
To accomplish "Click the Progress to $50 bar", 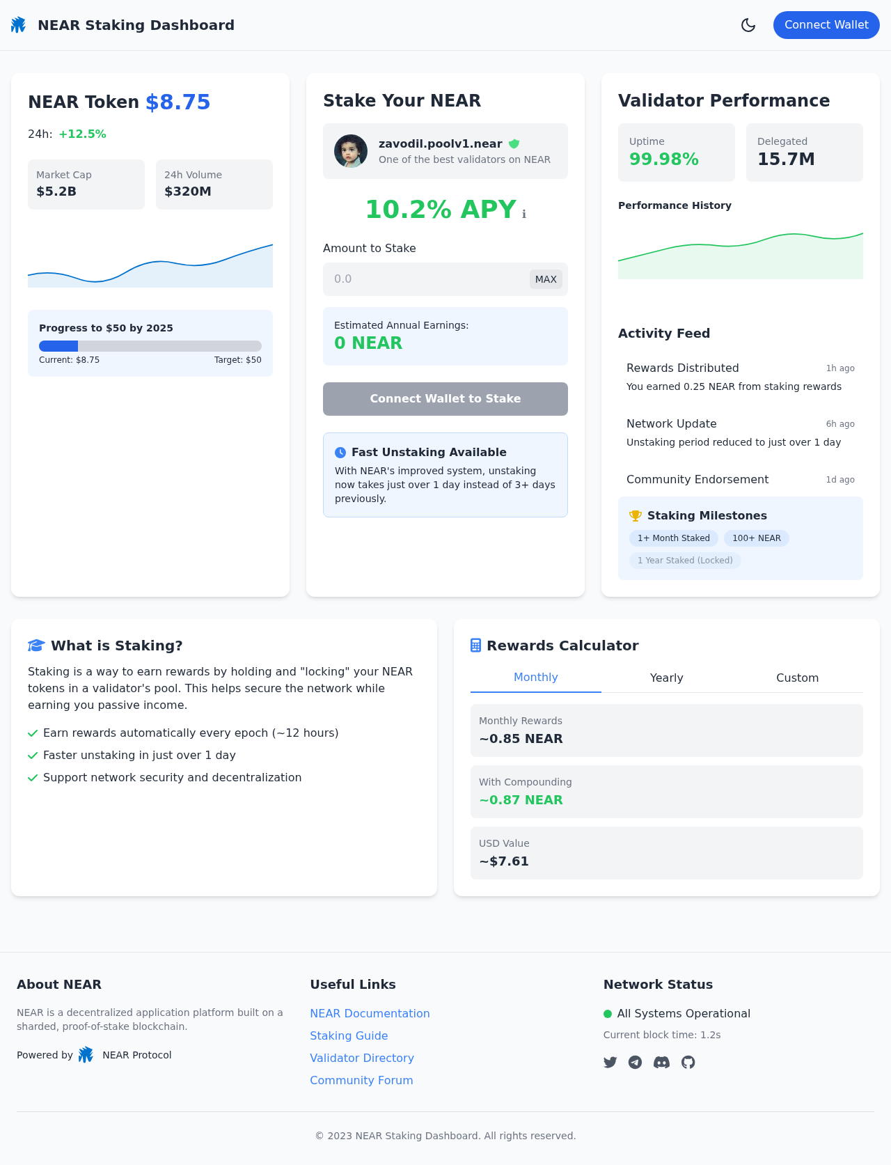I will click(150, 346).
